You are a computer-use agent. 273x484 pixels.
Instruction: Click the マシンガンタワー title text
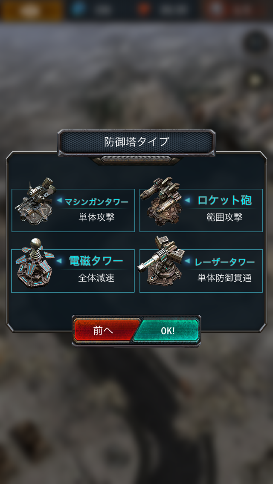[96, 202]
